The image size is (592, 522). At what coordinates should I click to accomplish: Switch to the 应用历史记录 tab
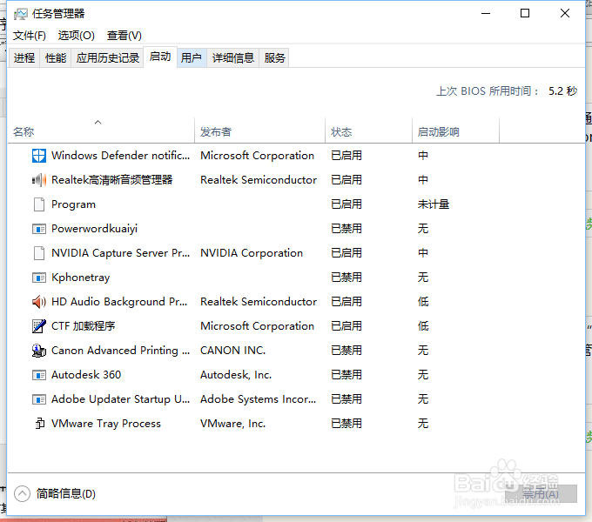coord(108,57)
